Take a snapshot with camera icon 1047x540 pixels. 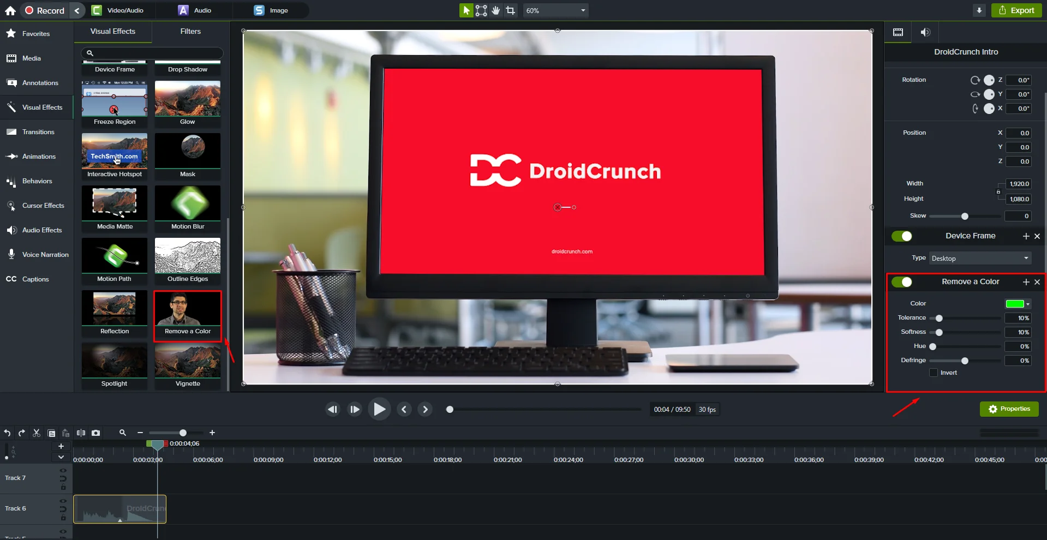tap(96, 433)
